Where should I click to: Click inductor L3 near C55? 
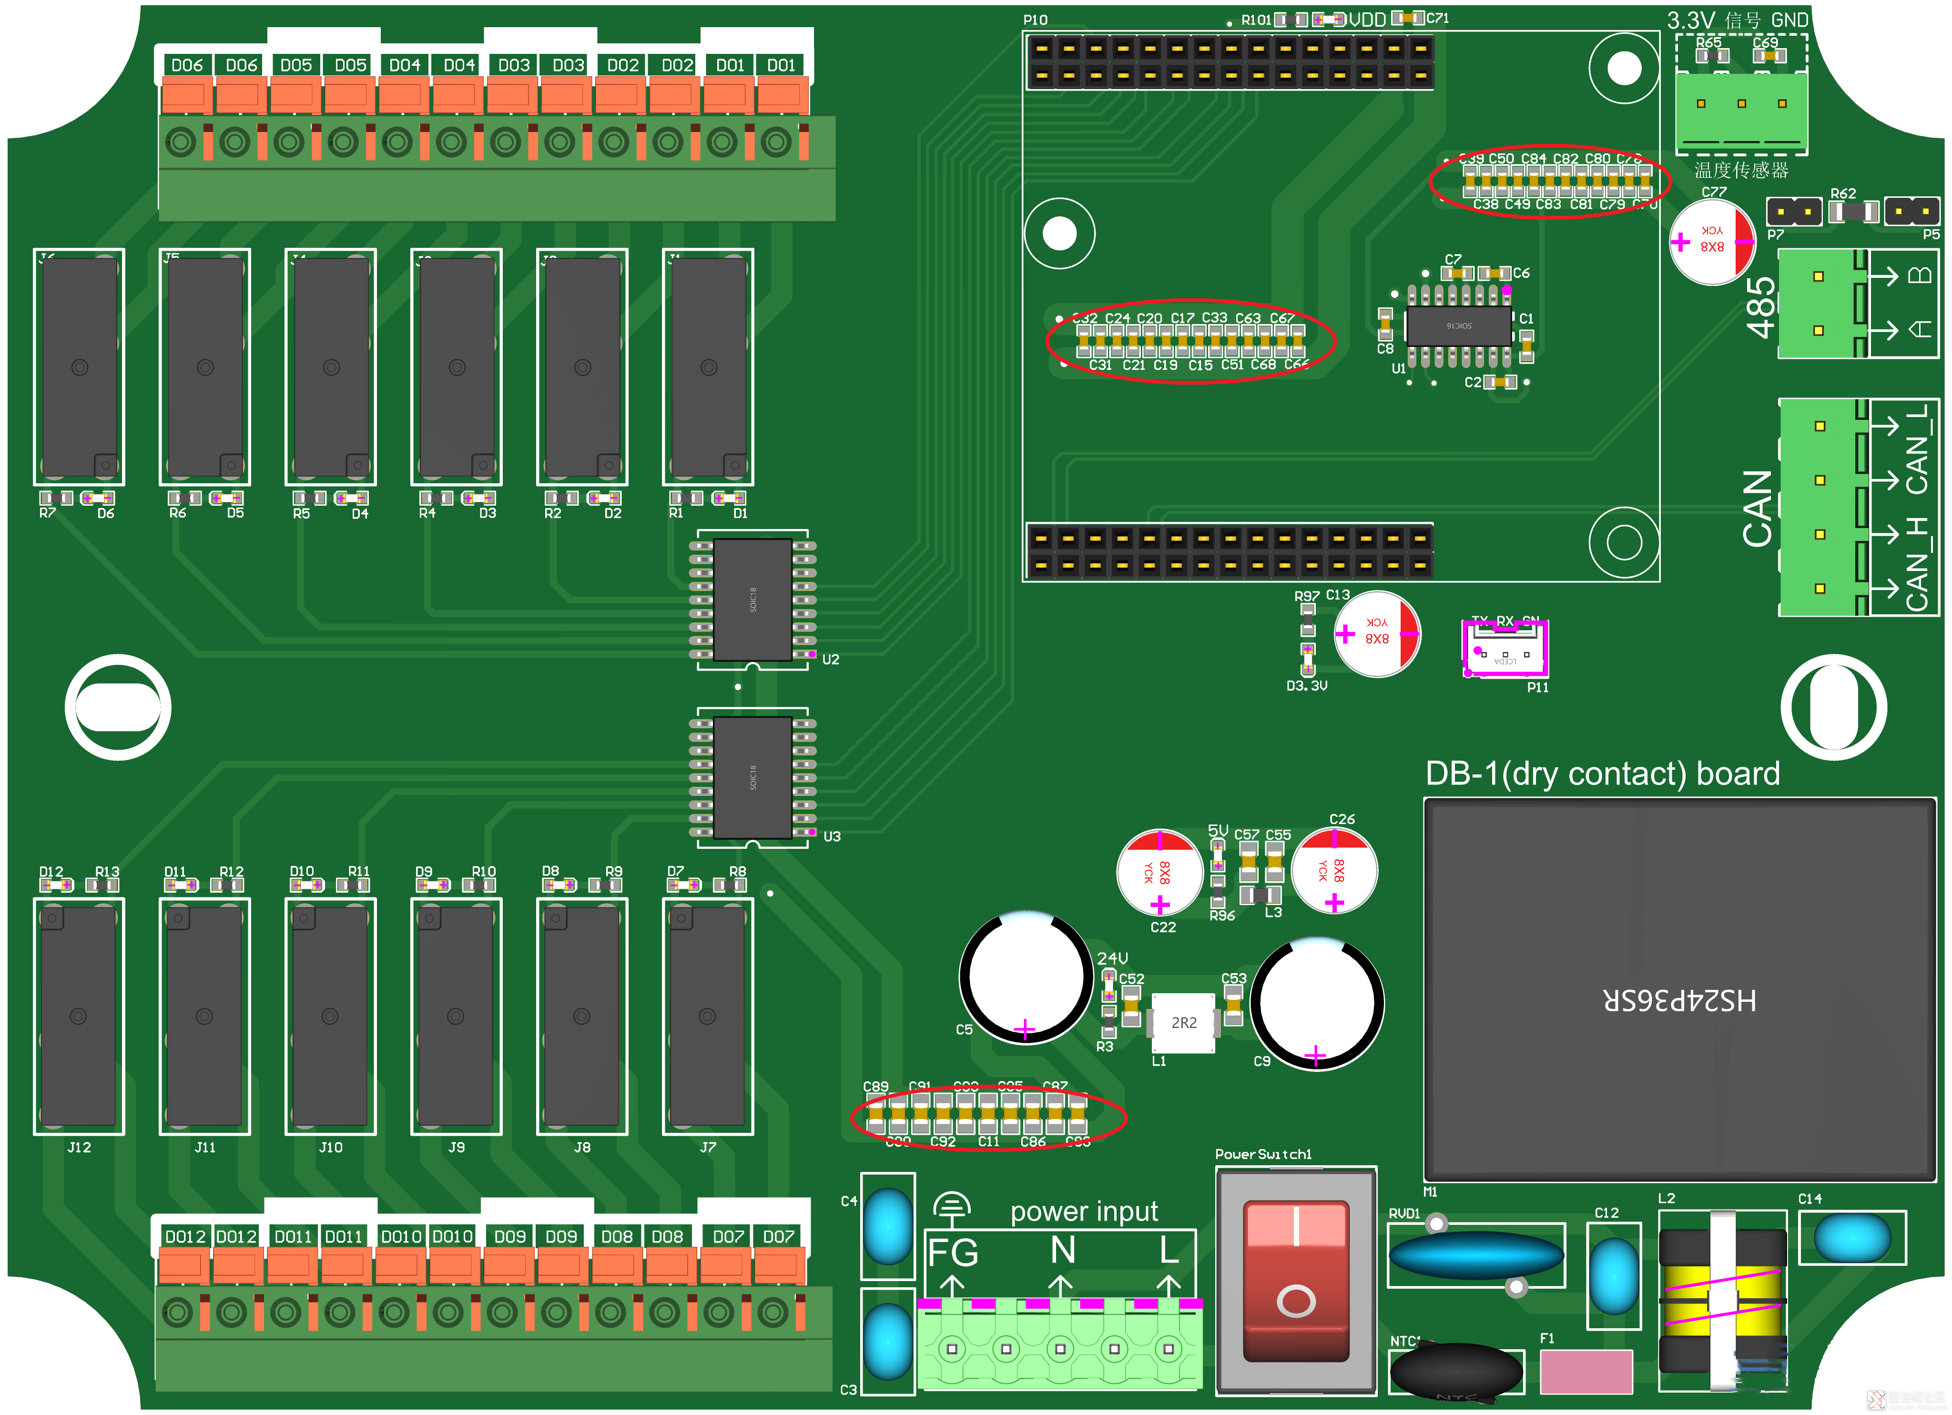pyautogui.click(x=1261, y=895)
